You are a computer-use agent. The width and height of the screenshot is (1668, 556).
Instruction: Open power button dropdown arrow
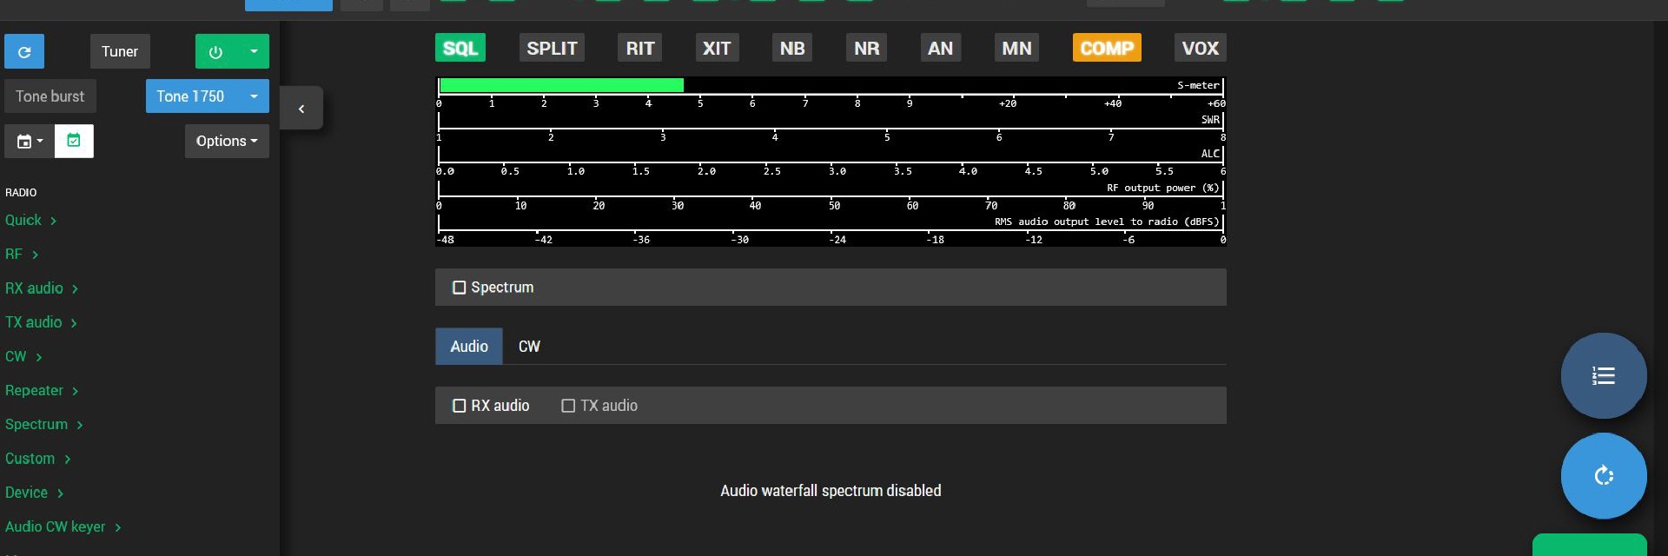tap(254, 52)
